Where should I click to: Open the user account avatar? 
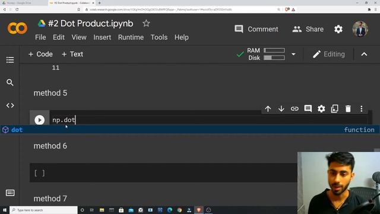(x=360, y=29)
